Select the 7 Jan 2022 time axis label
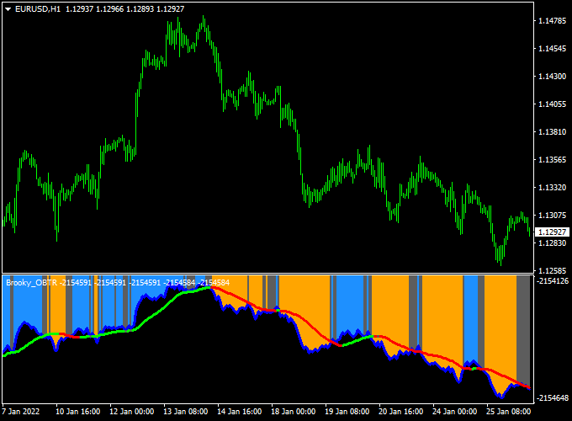 [x=21, y=412]
